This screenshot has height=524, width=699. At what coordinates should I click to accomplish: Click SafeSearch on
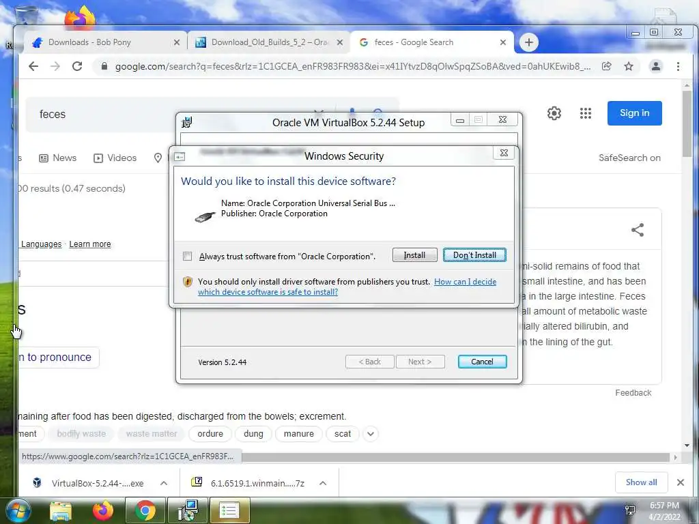tap(629, 158)
